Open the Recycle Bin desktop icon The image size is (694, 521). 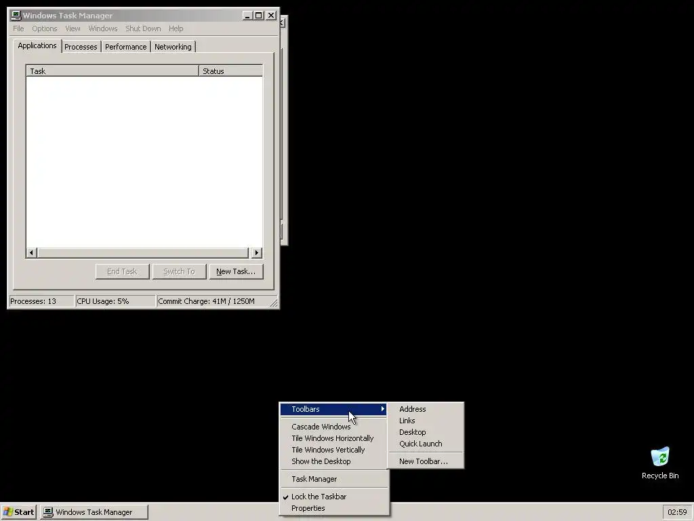660,463
